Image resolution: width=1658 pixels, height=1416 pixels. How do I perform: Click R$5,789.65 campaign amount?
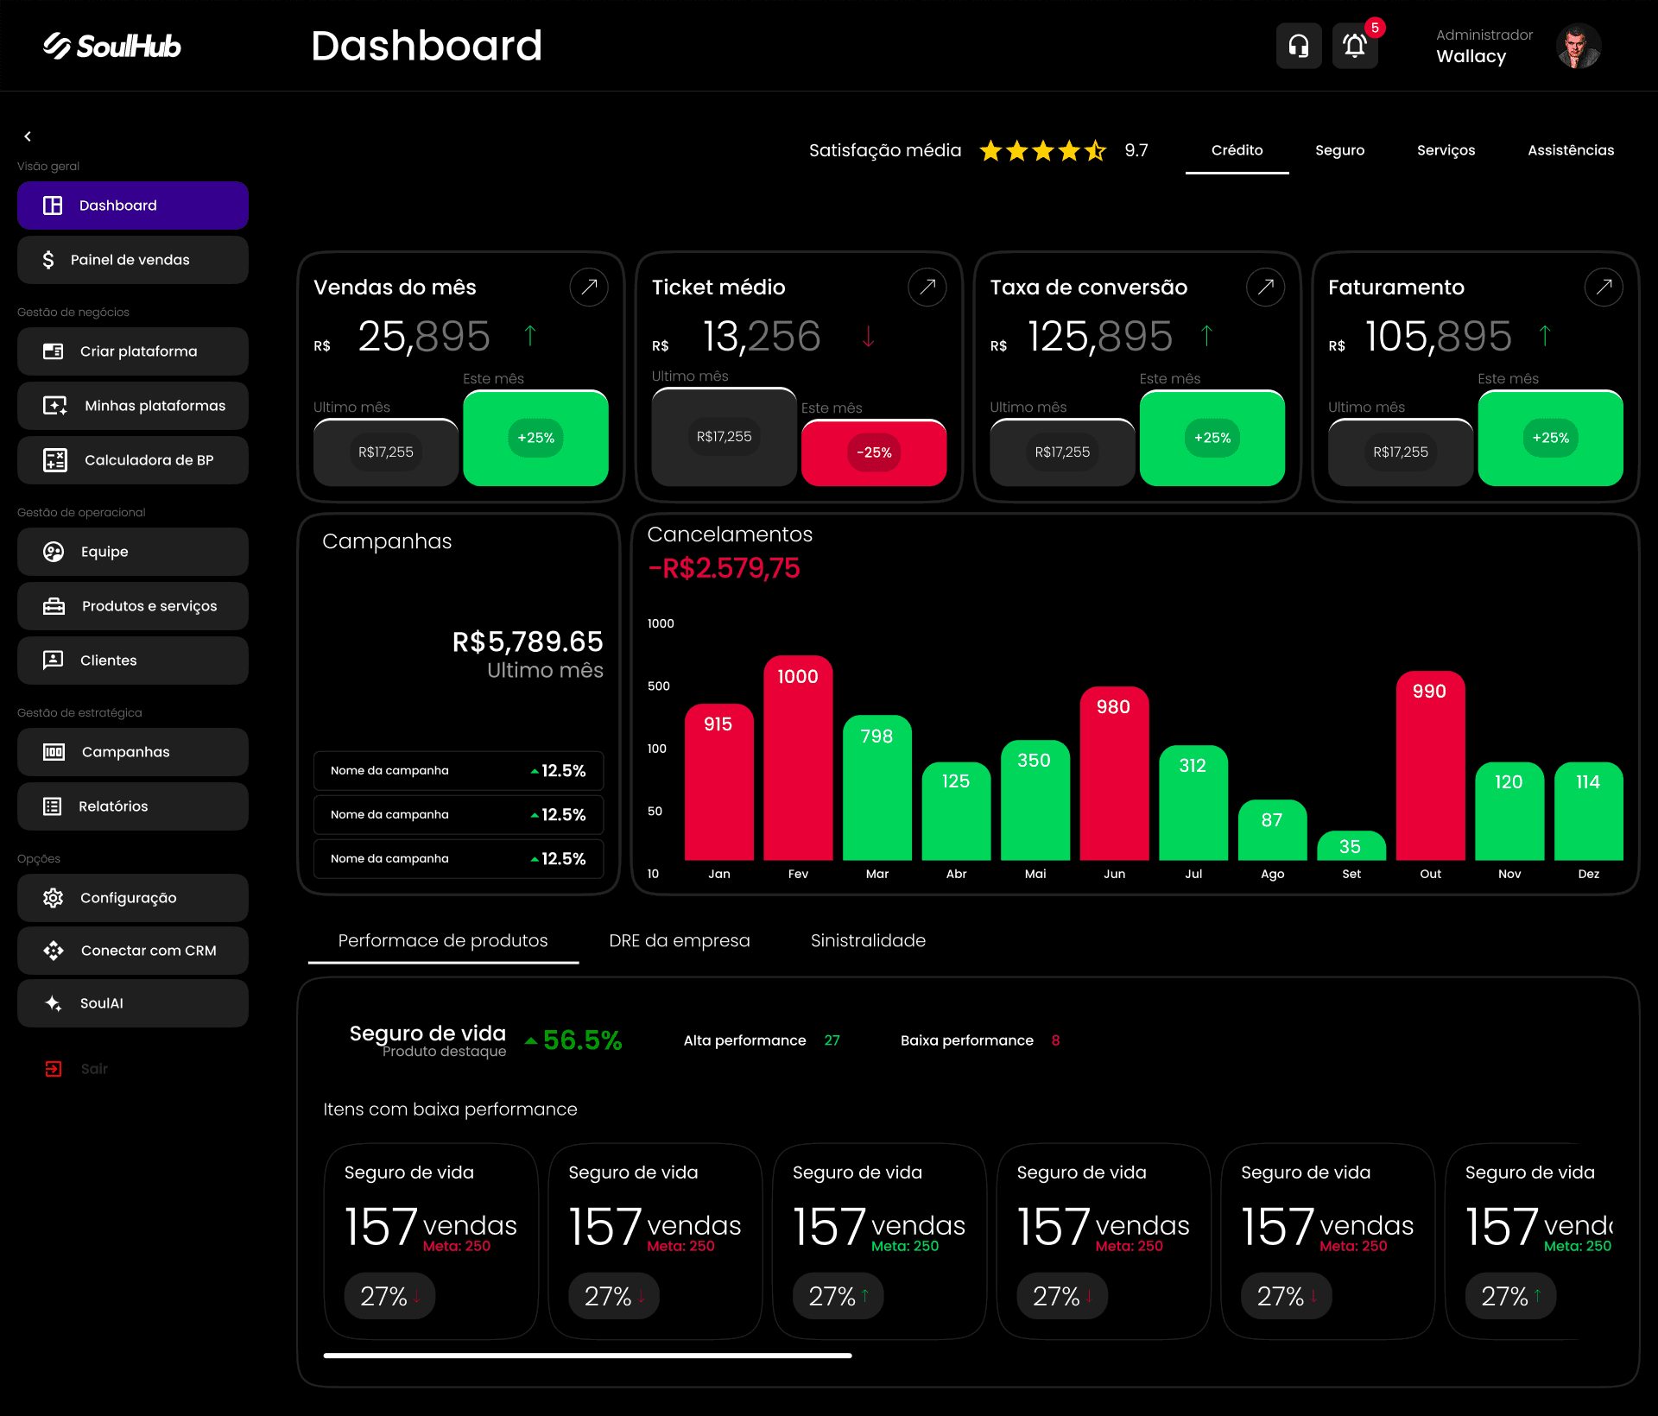click(528, 642)
